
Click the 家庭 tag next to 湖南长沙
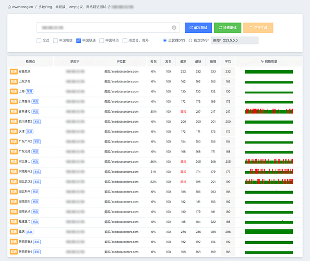point(35,212)
